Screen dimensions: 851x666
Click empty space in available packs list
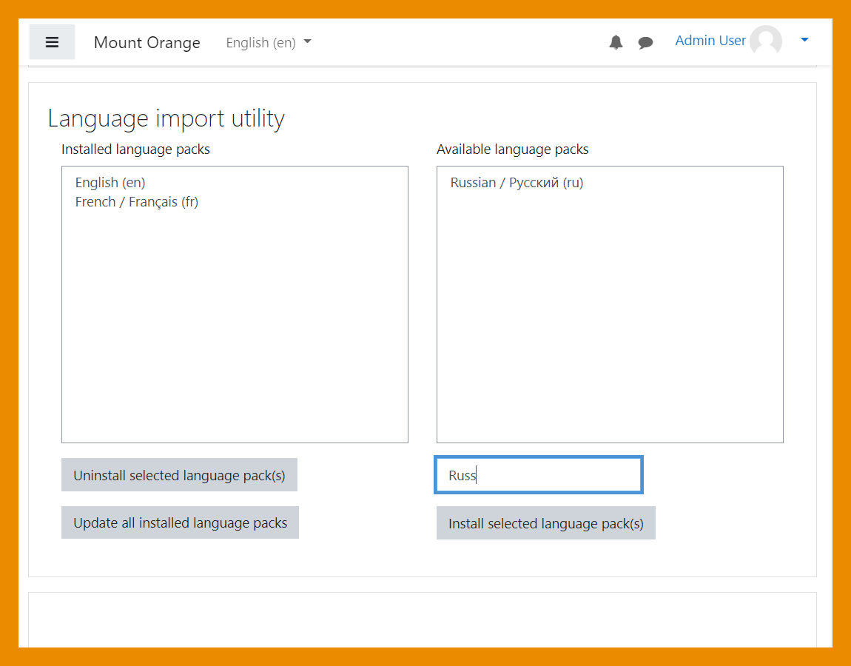609,333
